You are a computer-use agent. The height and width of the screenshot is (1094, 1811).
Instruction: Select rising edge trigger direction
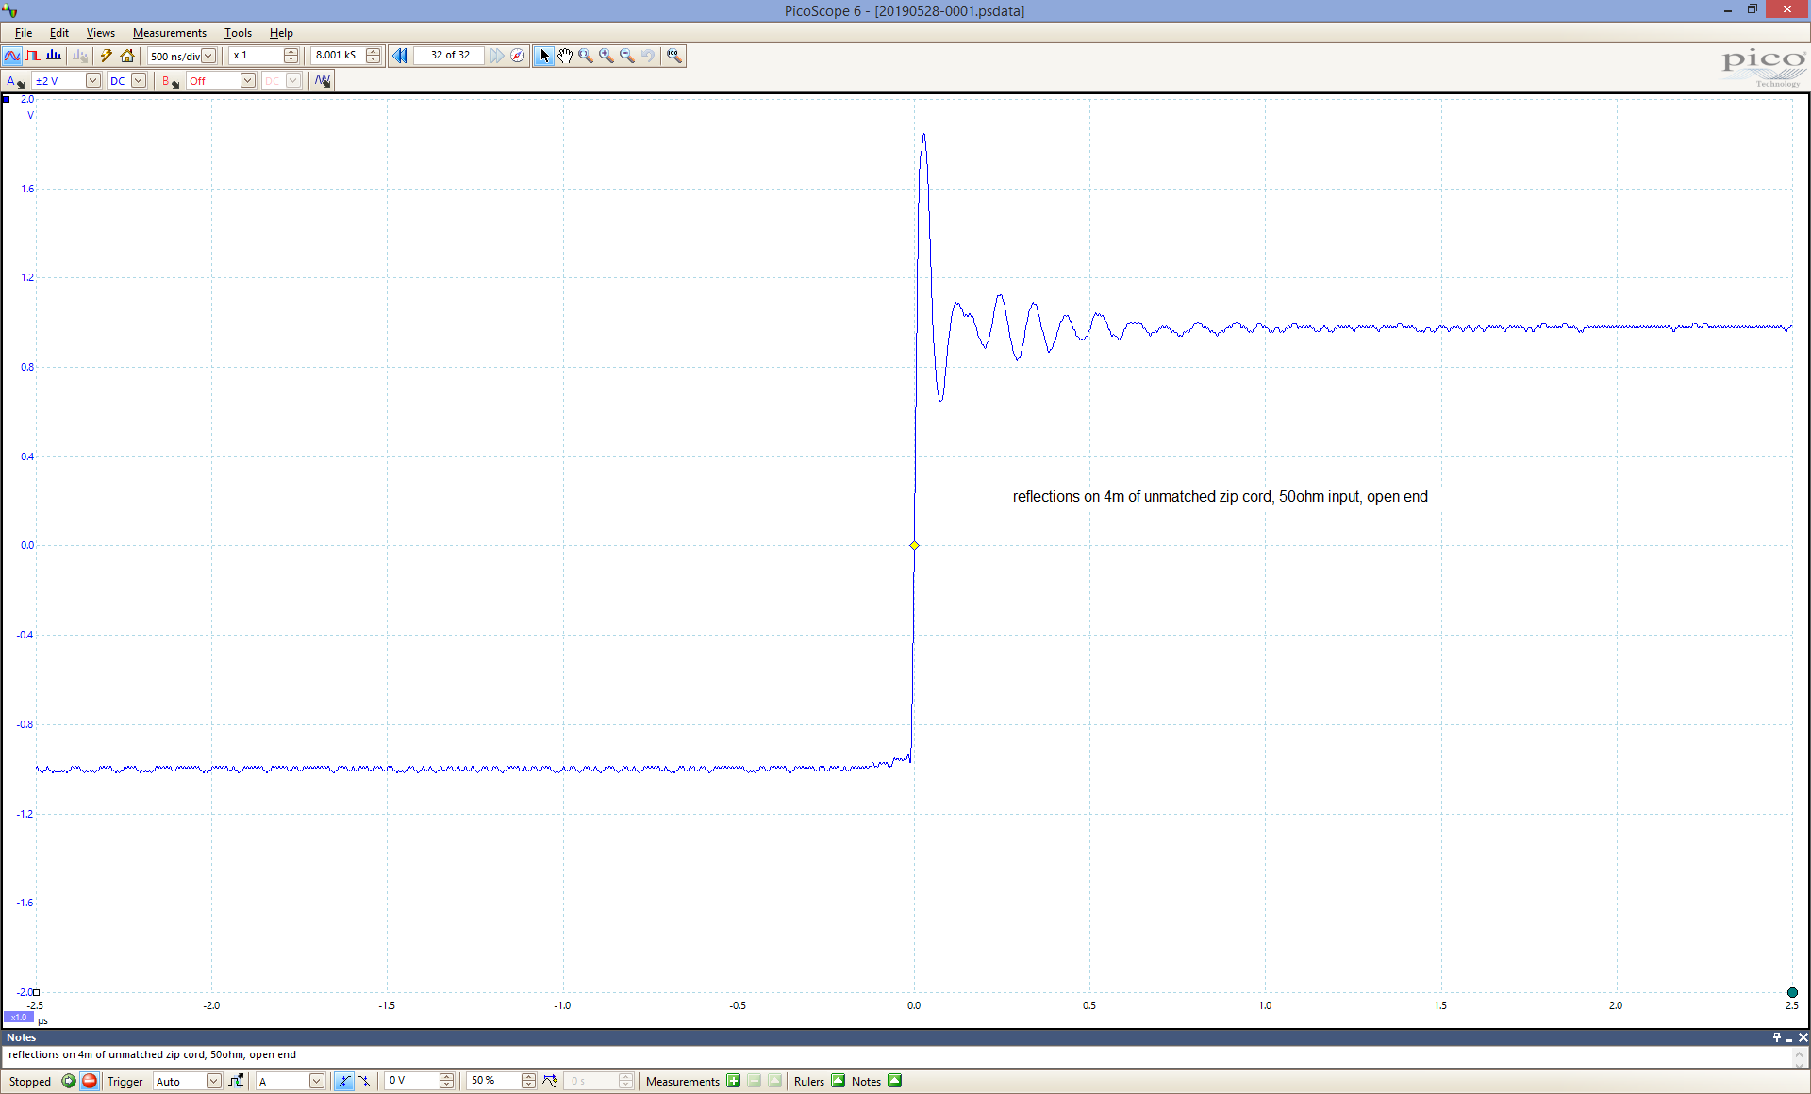click(x=343, y=1081)
